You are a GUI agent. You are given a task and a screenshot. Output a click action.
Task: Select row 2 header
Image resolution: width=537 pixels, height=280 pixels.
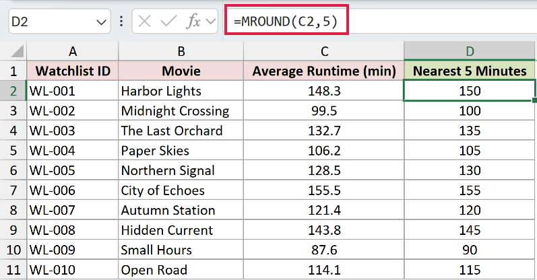[13, 91]
